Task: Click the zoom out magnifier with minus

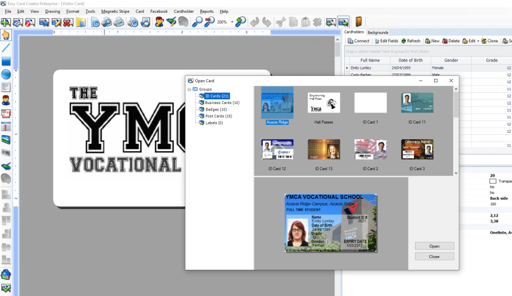Action: point(209,22)
